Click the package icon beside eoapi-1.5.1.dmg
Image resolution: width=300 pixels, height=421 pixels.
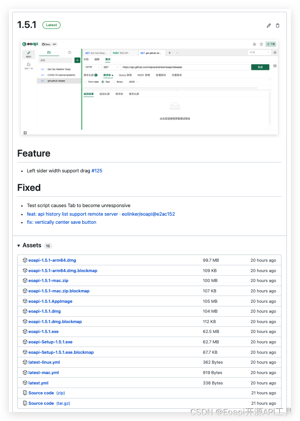pyautogui.click(x=25, y=311)
